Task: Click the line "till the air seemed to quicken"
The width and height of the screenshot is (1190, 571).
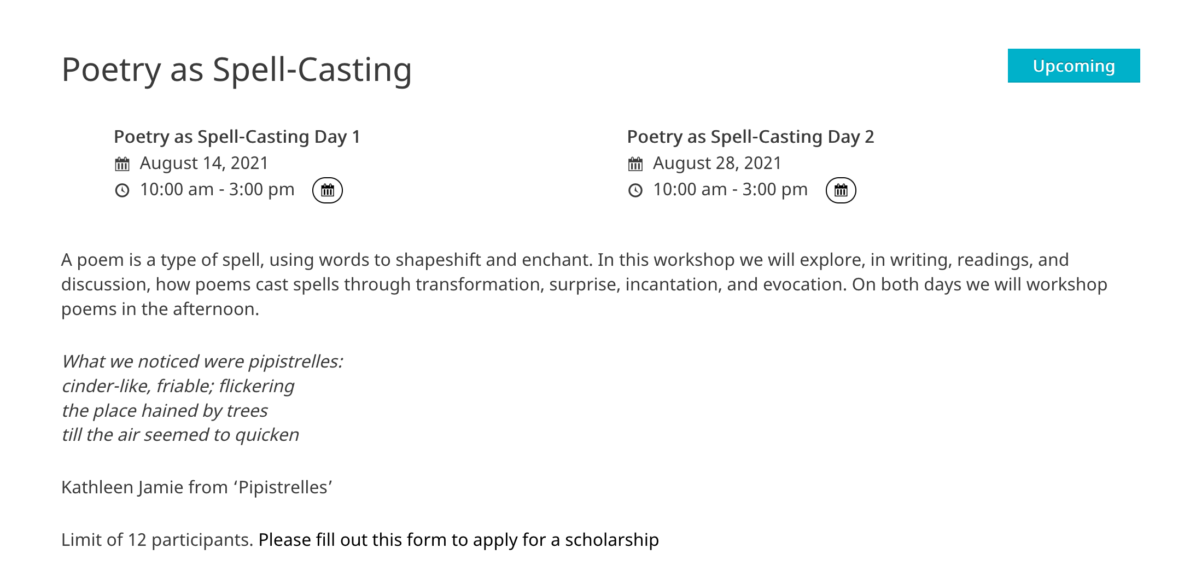Action: [x=180, y=435]
